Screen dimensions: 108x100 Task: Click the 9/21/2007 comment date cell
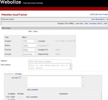click(11, 97)
